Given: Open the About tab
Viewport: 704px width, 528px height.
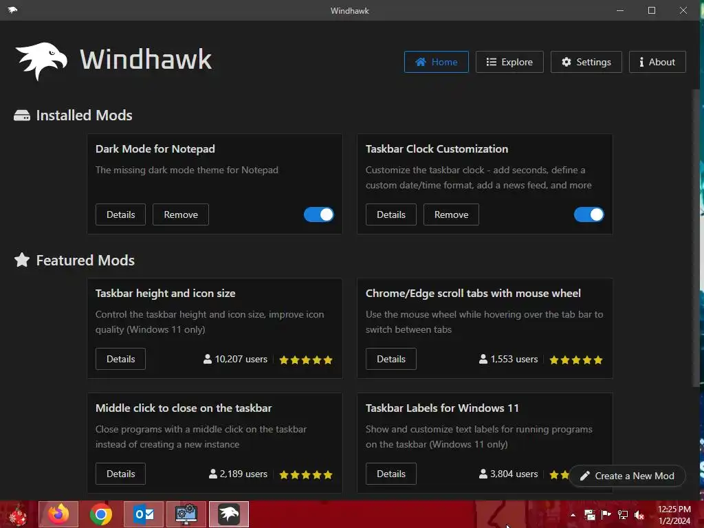Looking at the screenshot, I should pos(657,62).
